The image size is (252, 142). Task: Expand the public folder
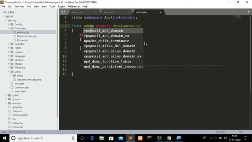(x=6, y=95)
